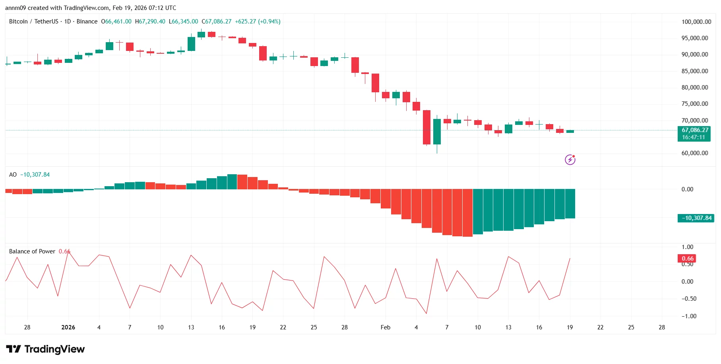The image size is (721, 364).
Task: Click the annm09 attribution link
Action: pyautogui.click(x=16, y=8)
